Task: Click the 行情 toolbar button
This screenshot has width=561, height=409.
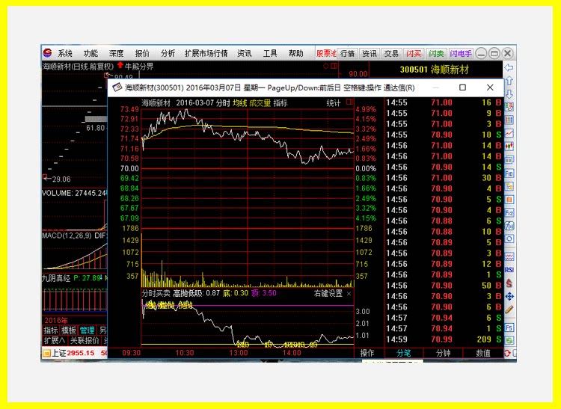Action: tap(347, 53)
